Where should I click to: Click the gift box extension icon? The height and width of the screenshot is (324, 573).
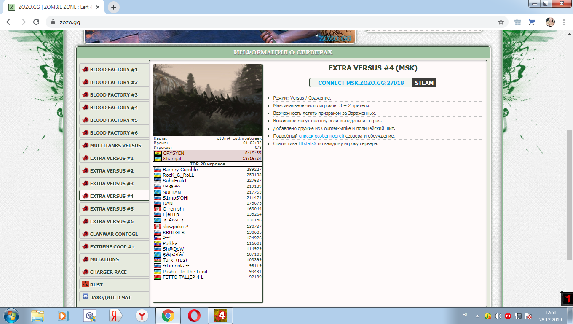coord(518,22)
